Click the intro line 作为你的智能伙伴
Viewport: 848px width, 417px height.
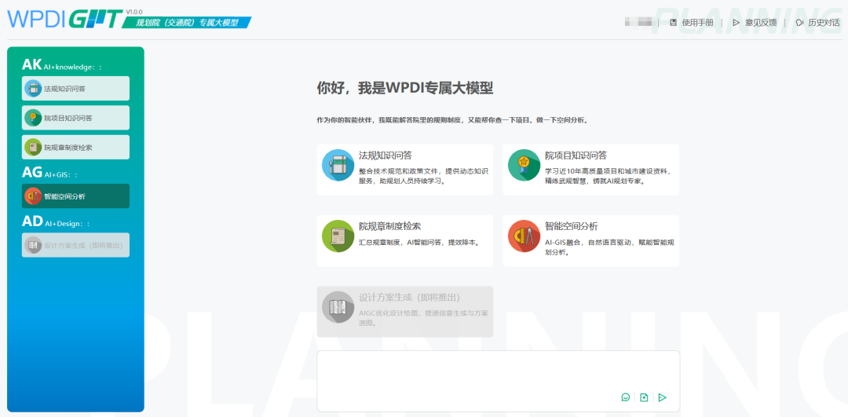pyautogui.click(x=451, y=121)
